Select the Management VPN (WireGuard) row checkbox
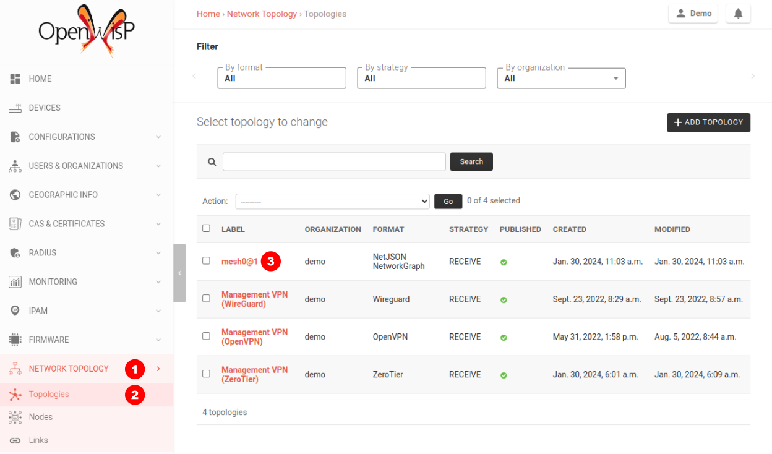Image resolution: width=772 pixels, height=454 pixels. 206,299
